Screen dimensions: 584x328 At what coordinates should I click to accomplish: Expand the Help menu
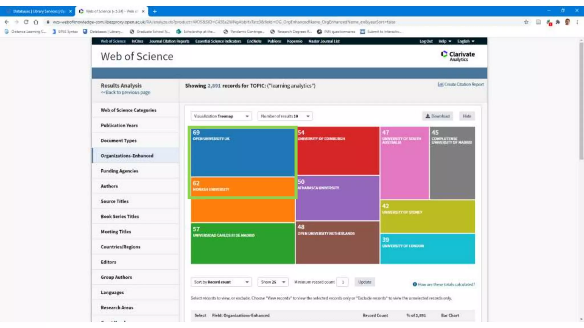click(x=445, y=41)
